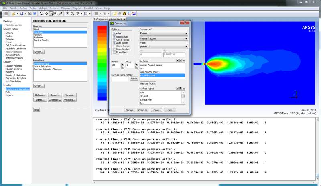This screenshot has height=186, width=321.
Task: Click the blue Help question mark icon
Action: click(35, 14)
